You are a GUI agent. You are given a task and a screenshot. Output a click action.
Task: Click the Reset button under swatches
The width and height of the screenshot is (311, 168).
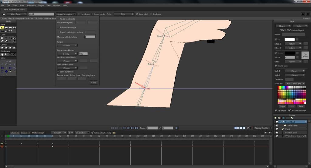click(x=301, y=106)
